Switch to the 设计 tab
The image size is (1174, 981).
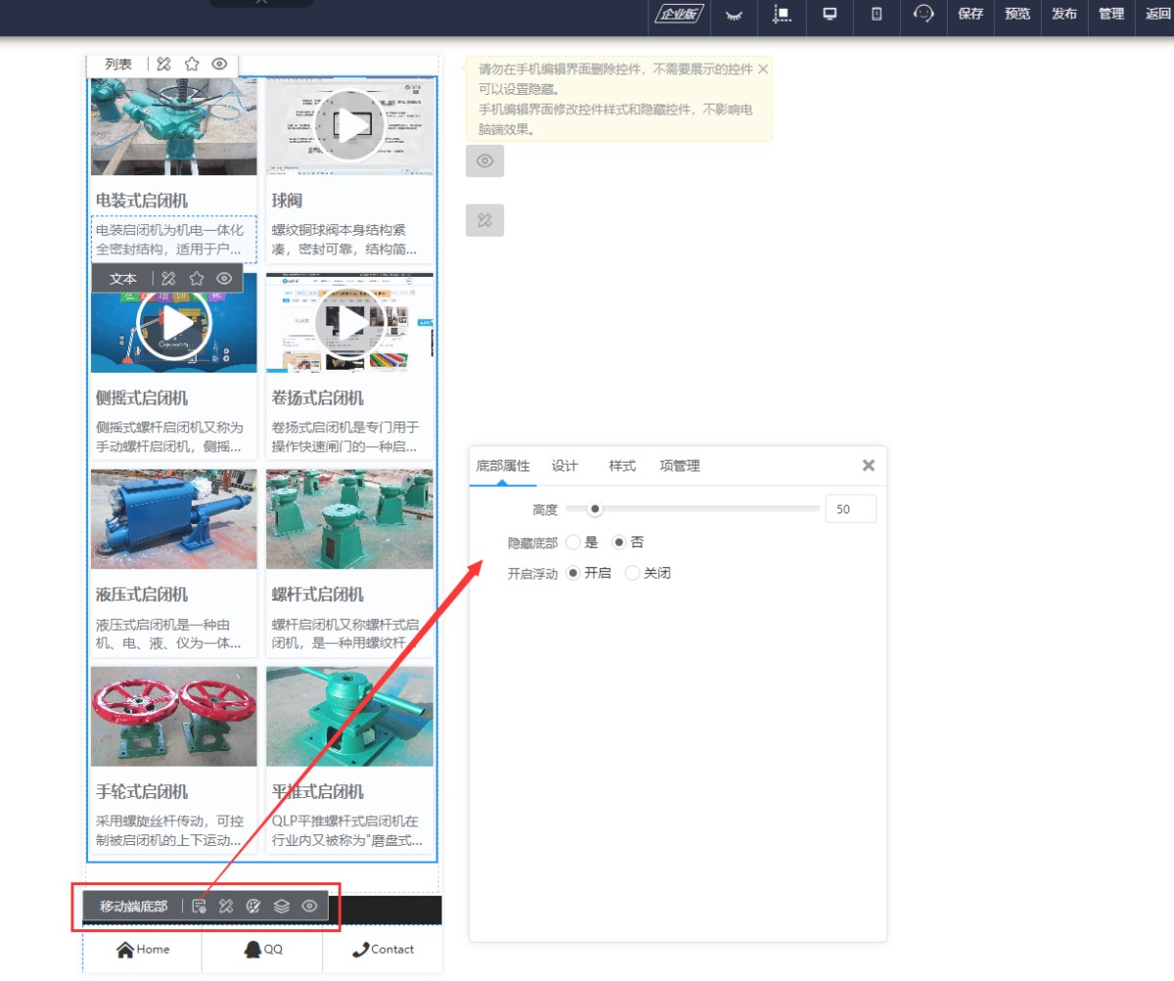(x=564, y=466)
